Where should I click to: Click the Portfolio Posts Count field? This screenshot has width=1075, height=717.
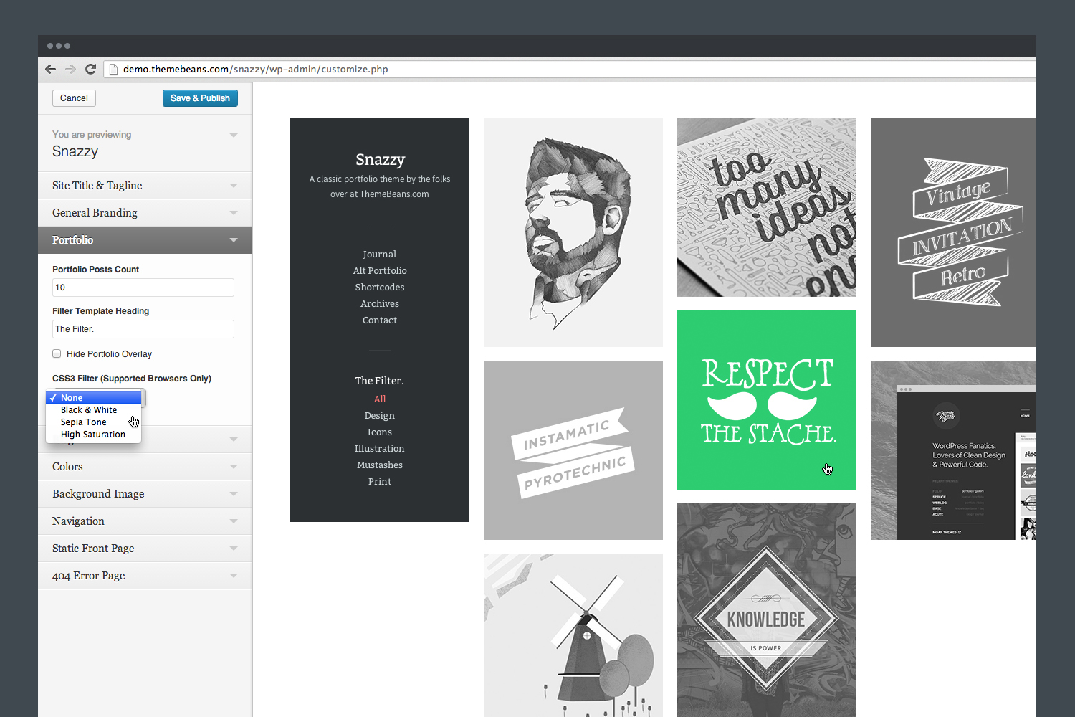(143, 288)
